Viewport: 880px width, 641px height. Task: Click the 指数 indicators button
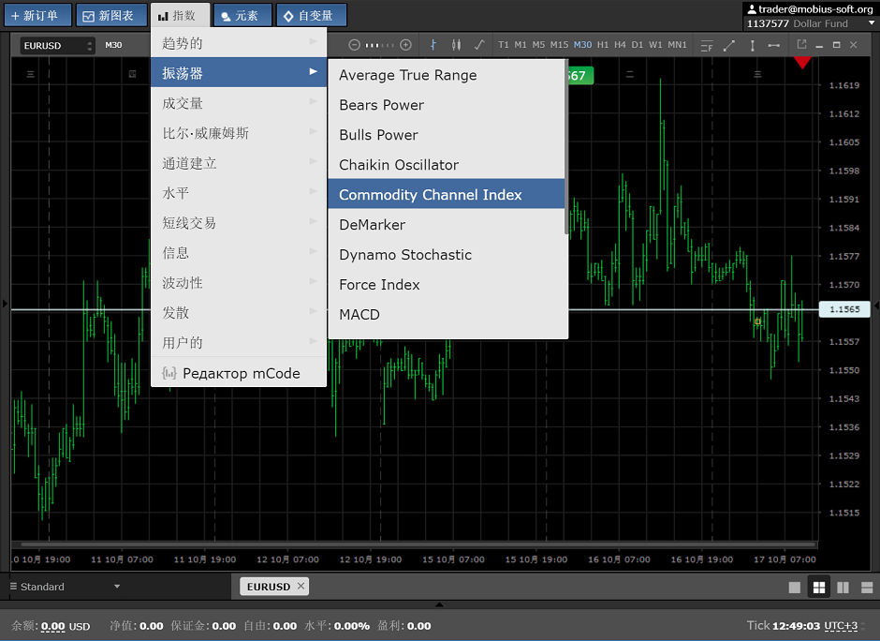(x=180, y=15)
